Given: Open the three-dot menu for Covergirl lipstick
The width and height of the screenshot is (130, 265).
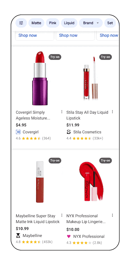Looking at the screenshot, I should (x=62, y=112).
